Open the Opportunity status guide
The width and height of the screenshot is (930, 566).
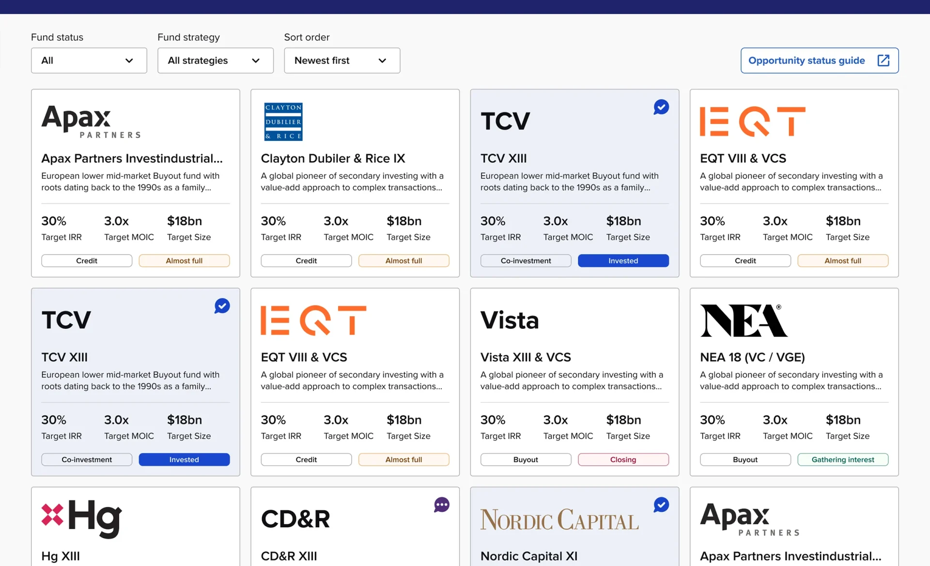point(820,61)
